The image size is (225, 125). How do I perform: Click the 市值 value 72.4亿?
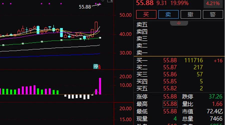pos(215,111)
